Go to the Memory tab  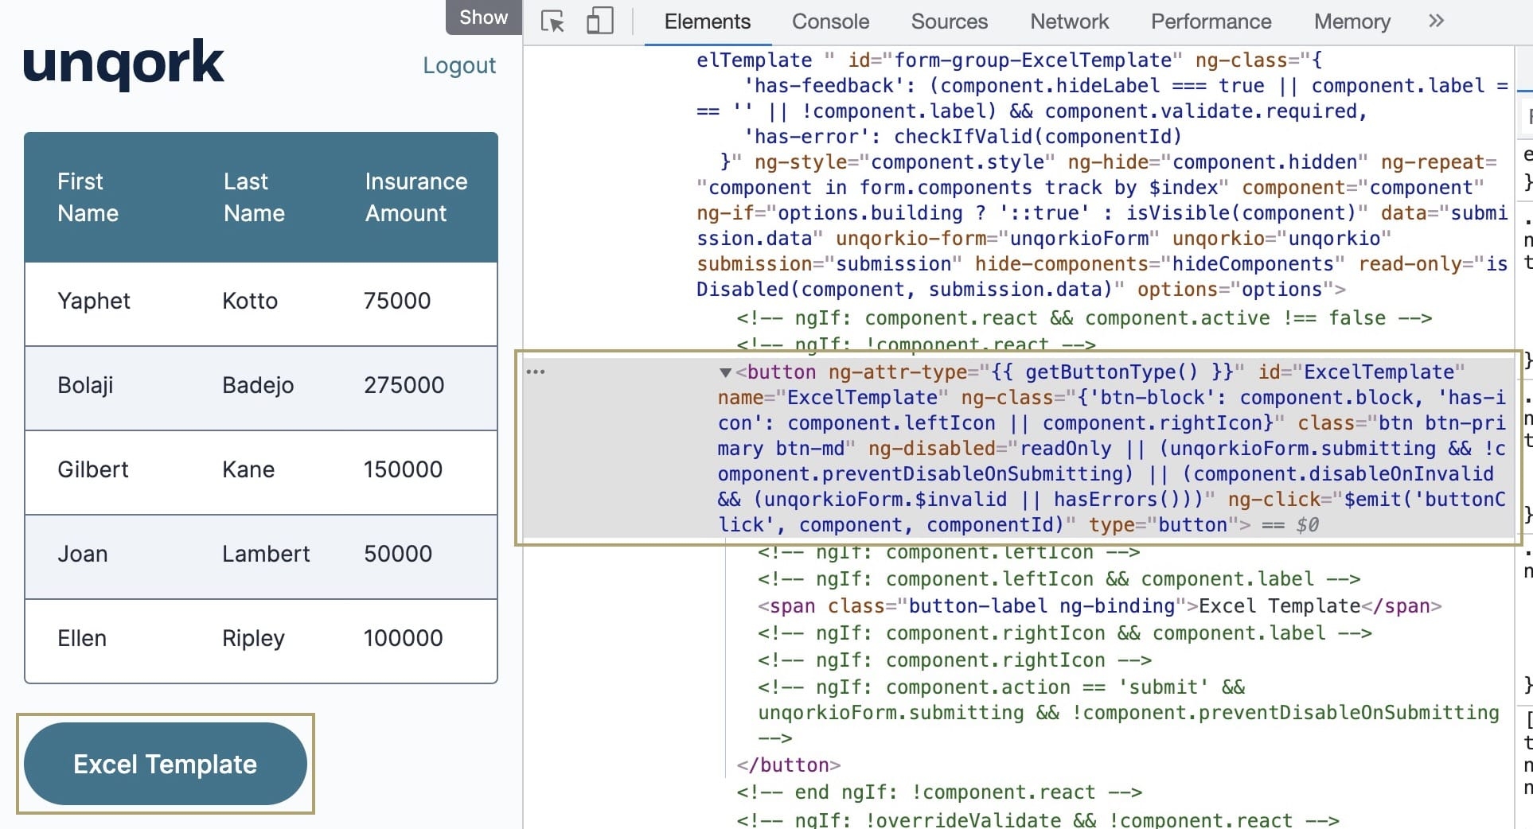click(x=1352, y=21)
